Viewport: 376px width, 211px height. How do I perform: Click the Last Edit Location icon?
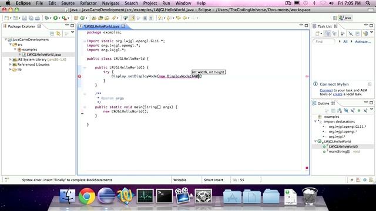pyautogui.click(x=178, y=18)
